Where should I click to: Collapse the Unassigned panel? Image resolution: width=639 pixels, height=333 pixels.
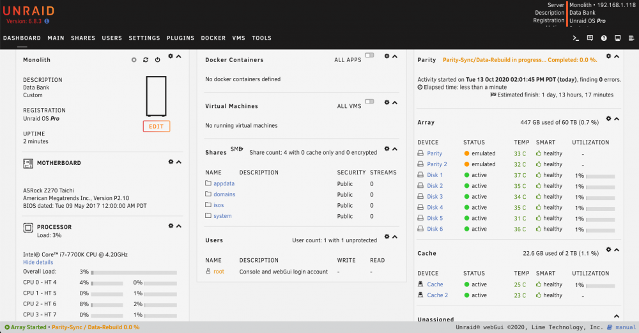[x=617, y=316]
